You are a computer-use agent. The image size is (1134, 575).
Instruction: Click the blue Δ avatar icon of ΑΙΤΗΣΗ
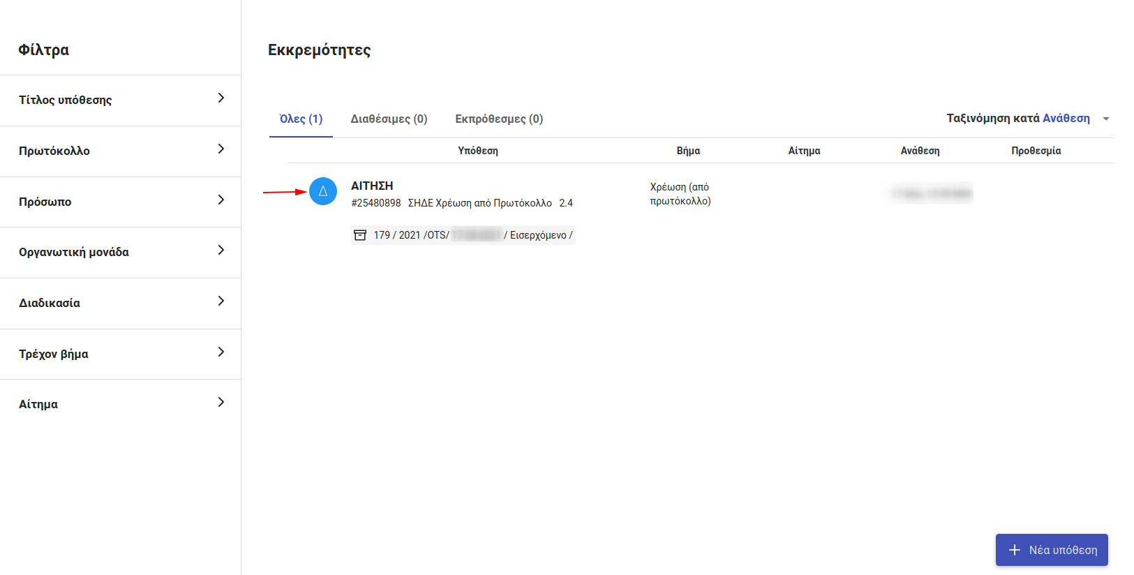pos(323,191)
